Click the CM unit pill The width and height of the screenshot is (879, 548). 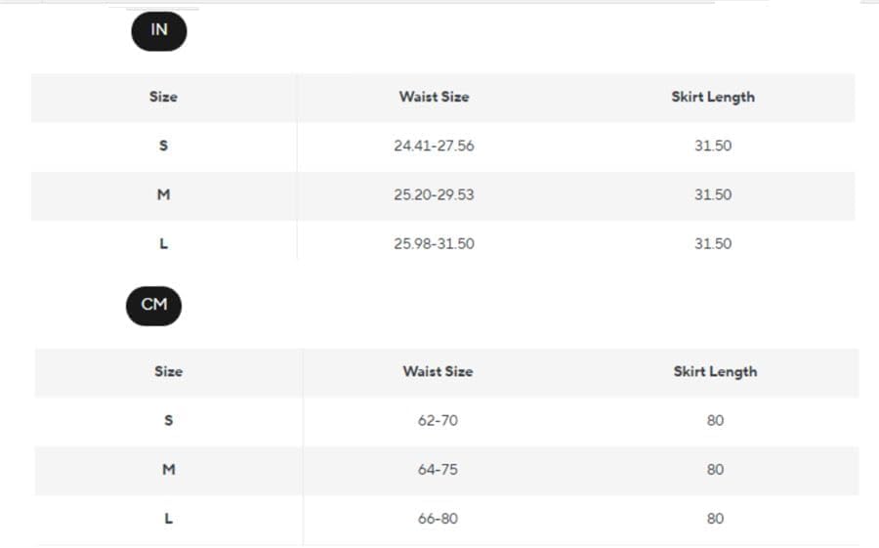pyautogui.click(x=154, y=305)
